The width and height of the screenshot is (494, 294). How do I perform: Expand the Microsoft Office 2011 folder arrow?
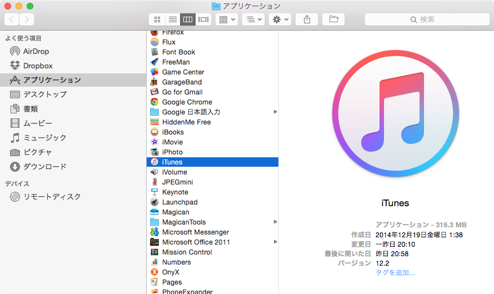[x=276, y=242]
